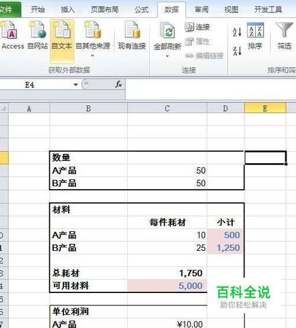
Task: Open the Connections (连接) button
Action: click(197, 27)
